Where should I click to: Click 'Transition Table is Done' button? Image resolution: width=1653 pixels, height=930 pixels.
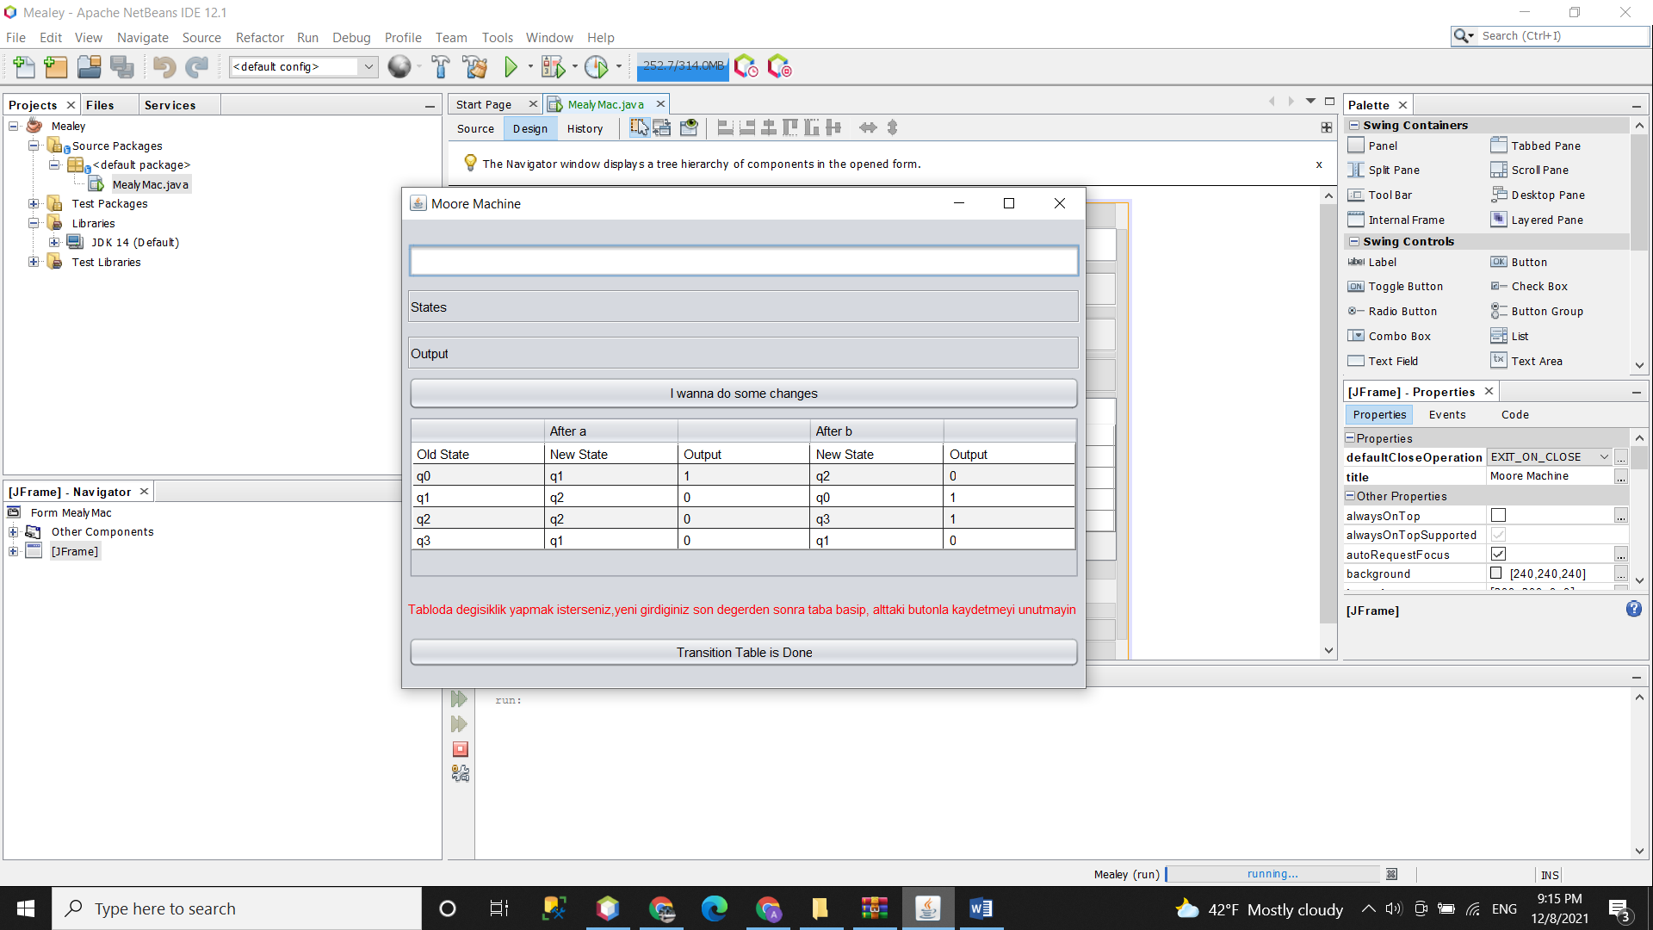[744, 653]
